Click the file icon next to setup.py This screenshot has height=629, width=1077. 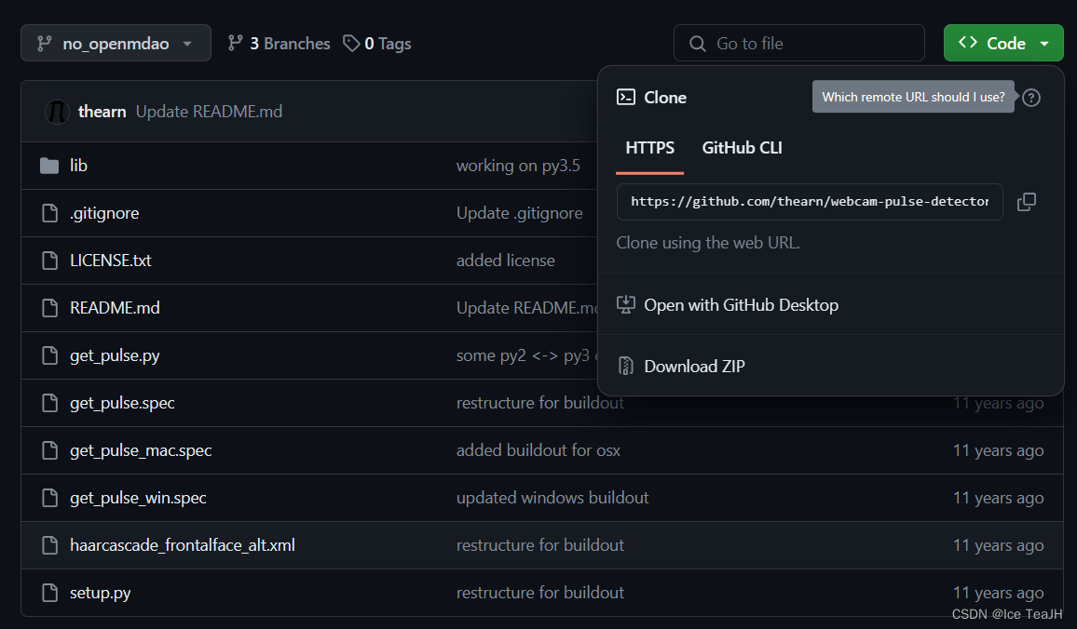(x=49, y=592)
